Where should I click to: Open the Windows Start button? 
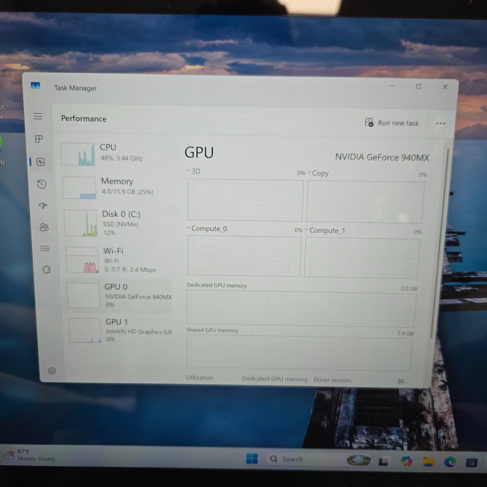coord(252,458)
